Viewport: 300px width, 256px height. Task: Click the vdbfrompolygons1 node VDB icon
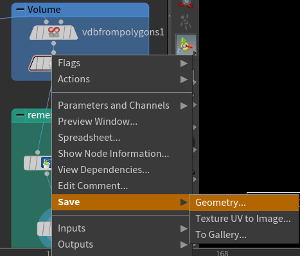click(54, 32)
